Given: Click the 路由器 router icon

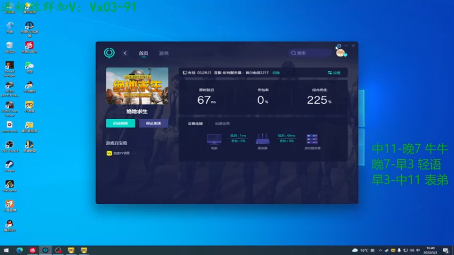Looking at the screenshot, I should (263, 139).
